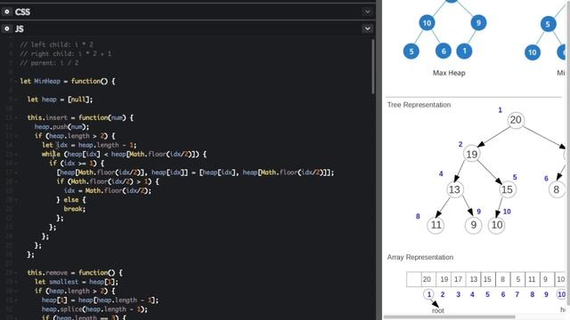Open CSS editor settings gear
This screenshot has width=570, height=320.
(7, 12)
